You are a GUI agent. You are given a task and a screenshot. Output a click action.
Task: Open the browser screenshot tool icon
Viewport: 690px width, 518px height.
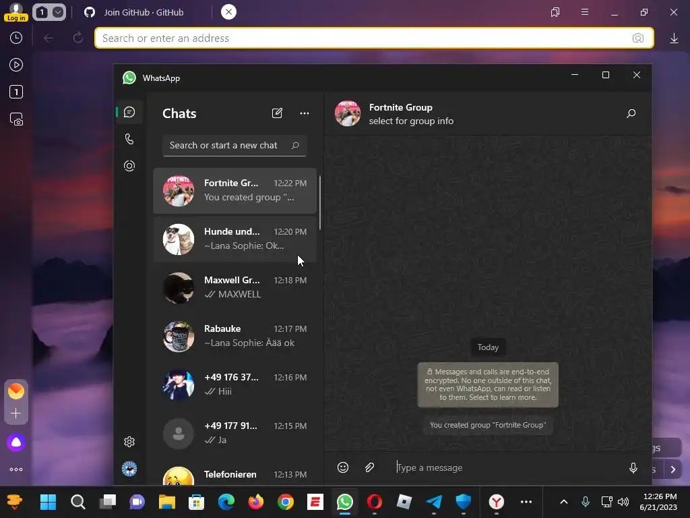pos(16,119)
